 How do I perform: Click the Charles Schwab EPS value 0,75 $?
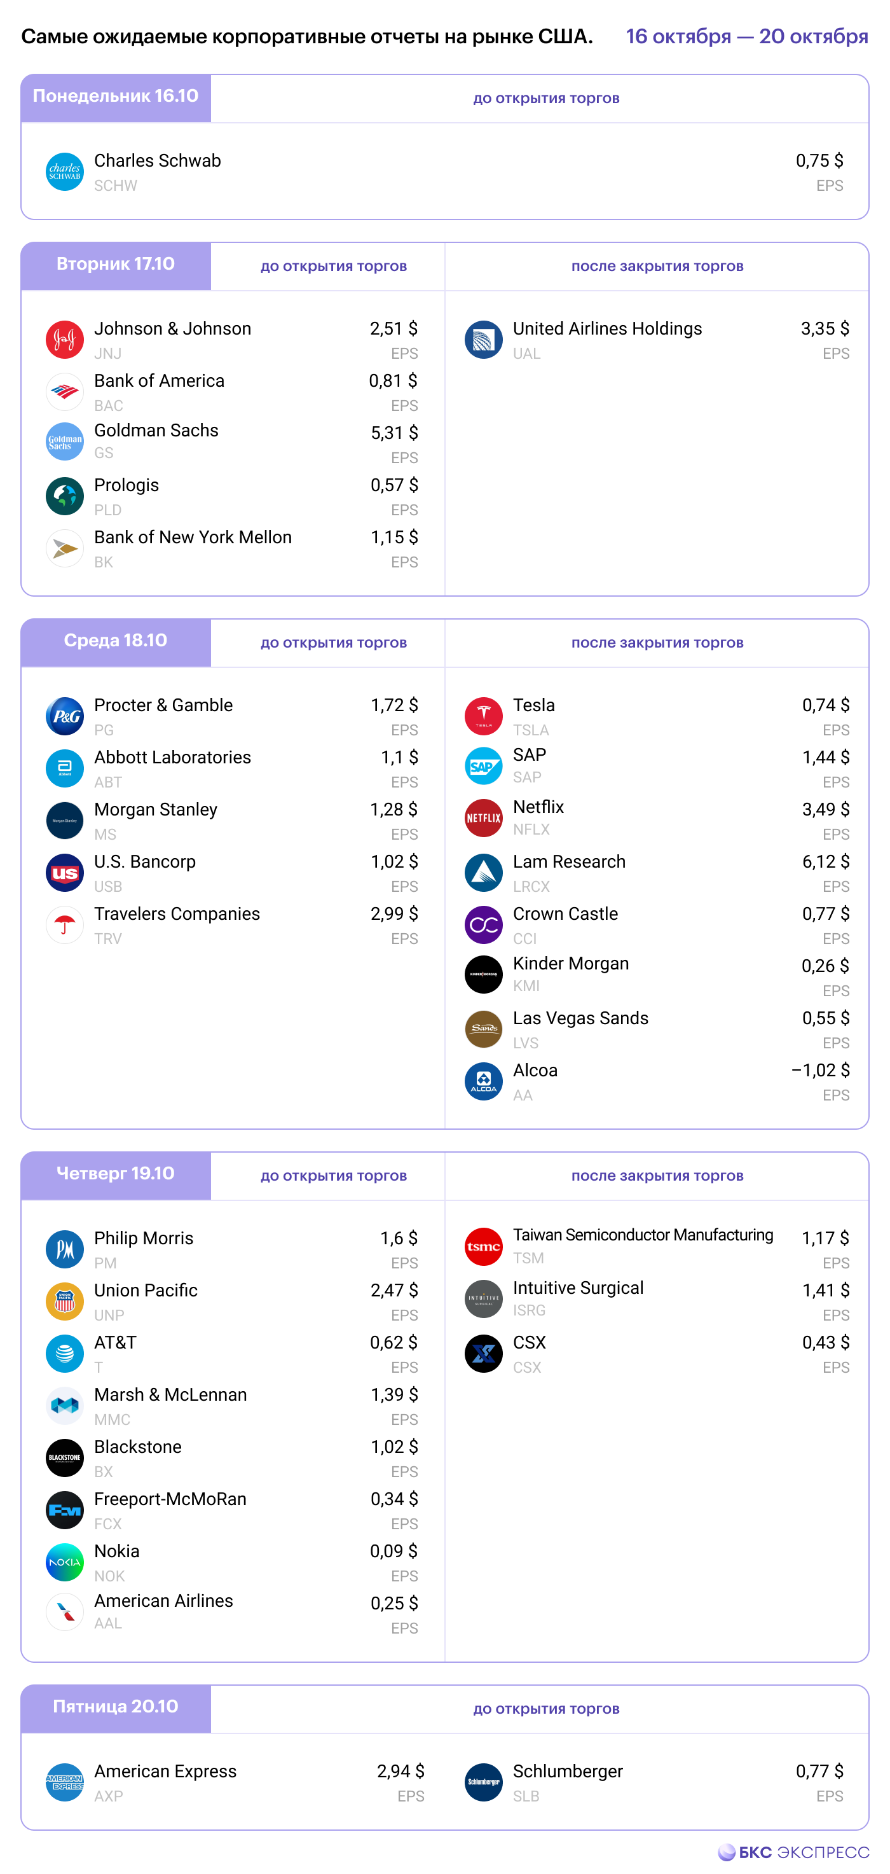(819, 161)
